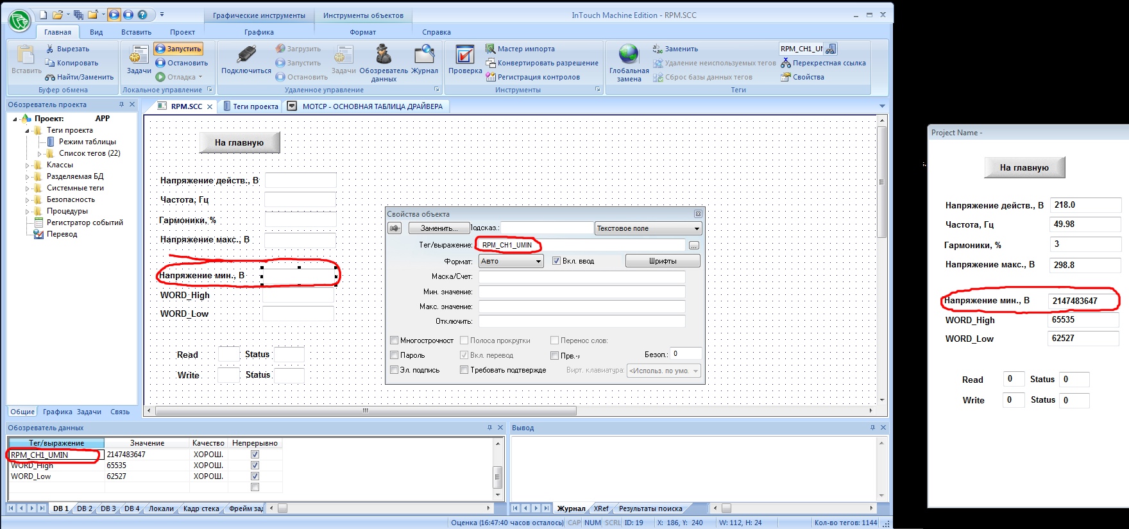Switch to the 'Вставить' ribbon tab
1129x529 pixels.
coord(136,32)
